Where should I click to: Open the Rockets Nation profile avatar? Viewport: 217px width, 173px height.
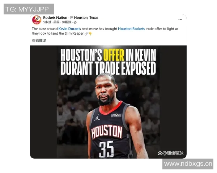[37, 20]
